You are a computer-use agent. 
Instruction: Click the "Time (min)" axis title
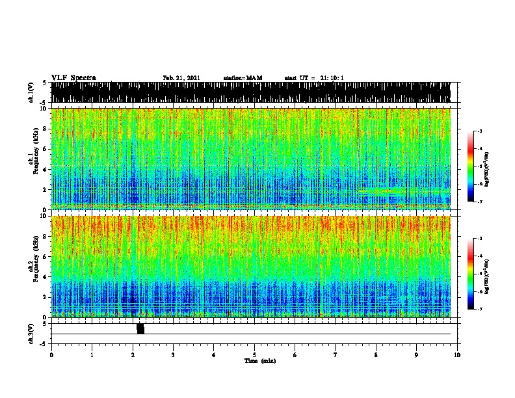click(260, 361)
